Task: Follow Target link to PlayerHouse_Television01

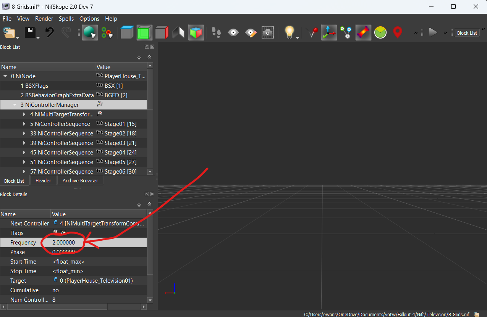Action: (x=96, y=281)
